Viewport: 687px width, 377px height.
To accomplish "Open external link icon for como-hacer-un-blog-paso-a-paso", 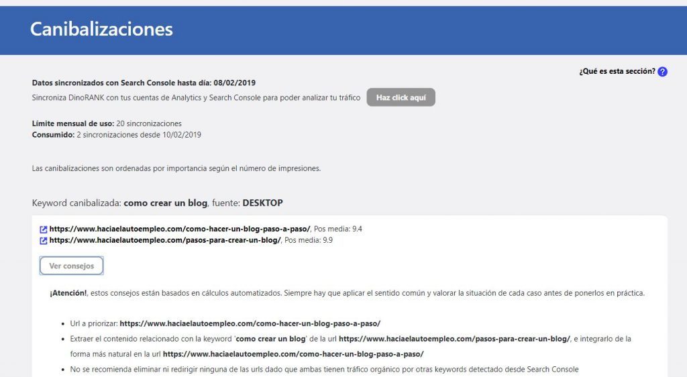I will tap(44, 229).
